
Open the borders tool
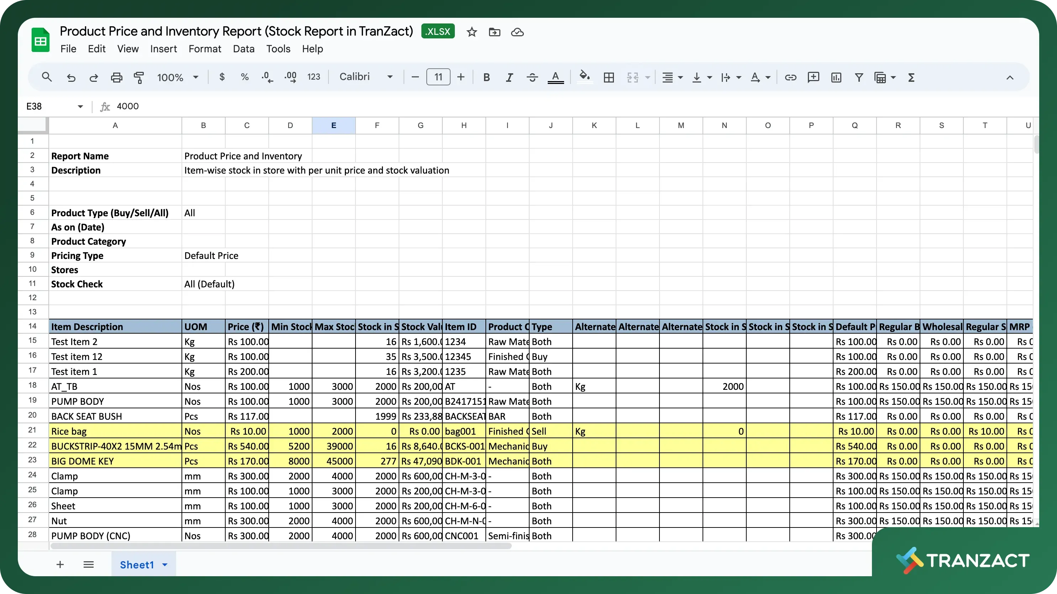pos(609,78)
